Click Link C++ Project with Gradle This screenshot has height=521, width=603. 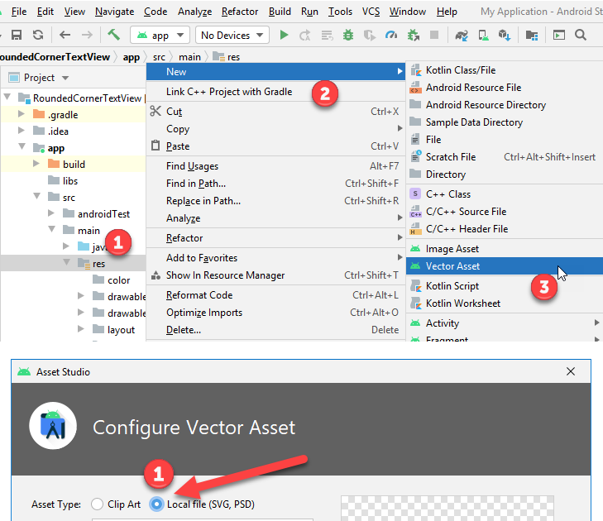(x=275, y=92)
